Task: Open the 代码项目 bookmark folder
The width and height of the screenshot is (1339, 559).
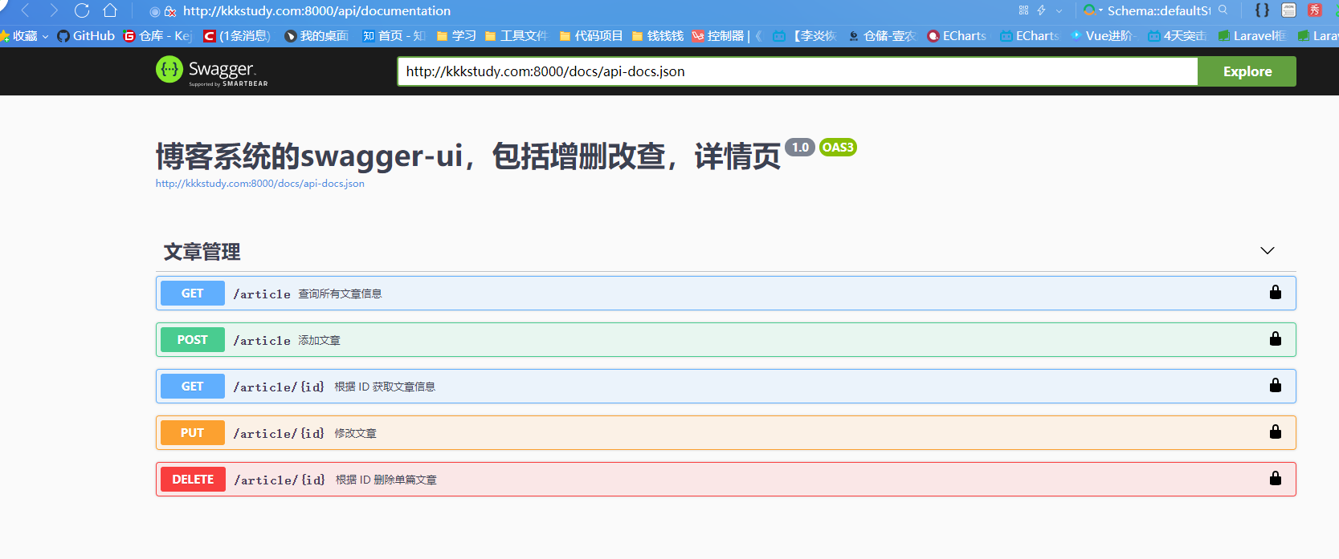Action: 591,36
